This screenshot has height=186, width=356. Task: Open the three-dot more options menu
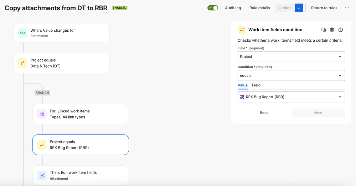(x=347, y=8)
